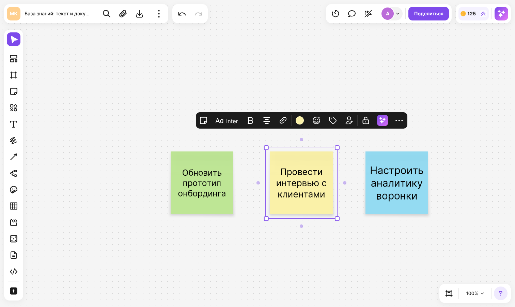
Task: Open the yellow note color swatch
Action: pyautogui.click(x=300, y=120)
